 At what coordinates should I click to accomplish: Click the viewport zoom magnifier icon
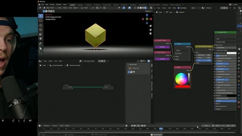point(150,26)
